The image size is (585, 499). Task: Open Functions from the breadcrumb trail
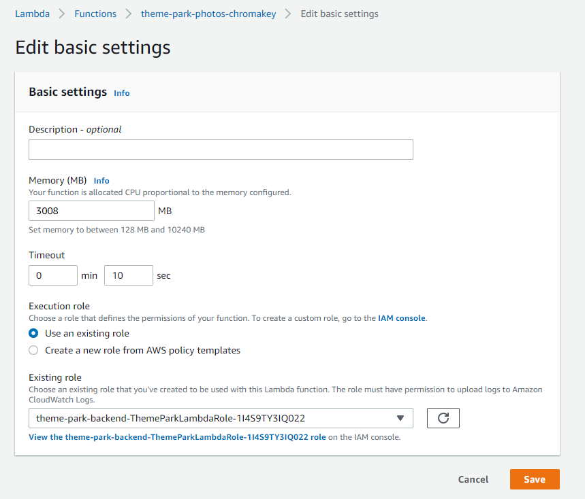tap(95, 13)
